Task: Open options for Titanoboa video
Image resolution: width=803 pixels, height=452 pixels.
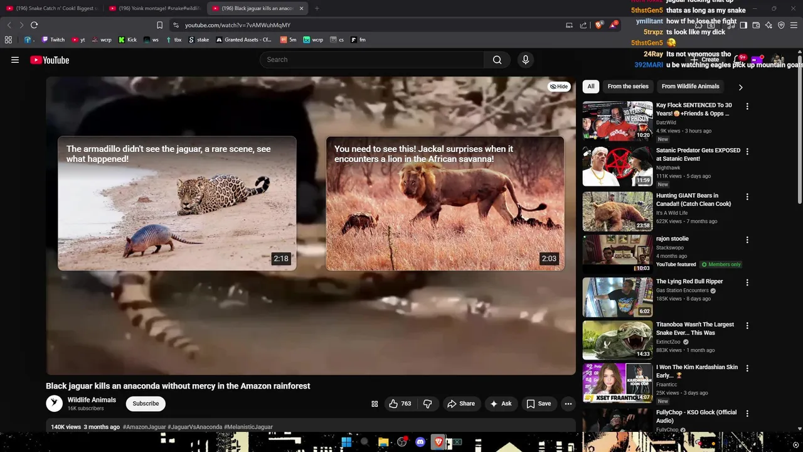Action: click(x=747, y=325)
